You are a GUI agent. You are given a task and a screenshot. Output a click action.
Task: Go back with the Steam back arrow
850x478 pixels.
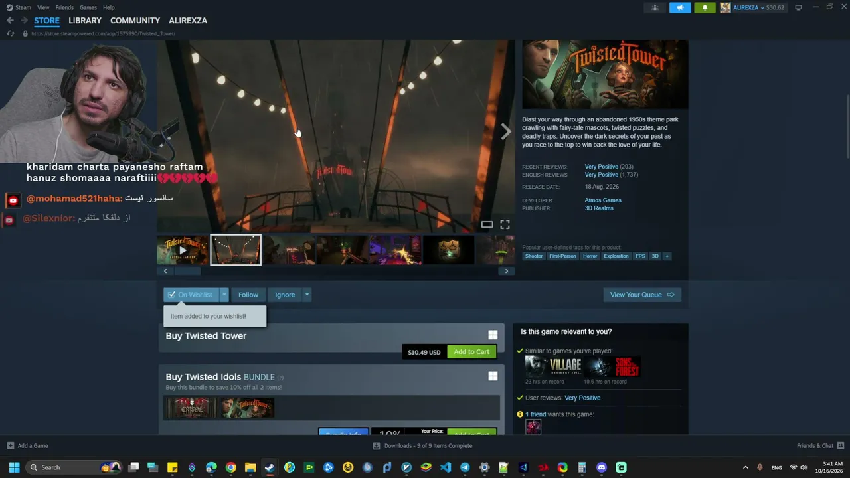10,21
